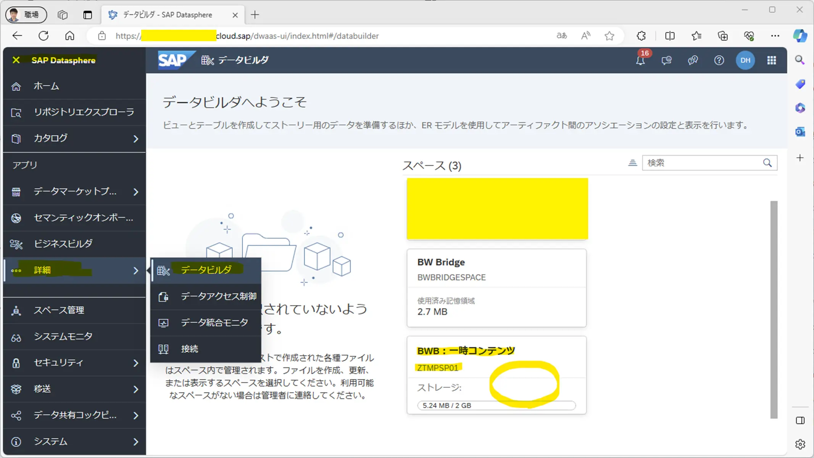
Task: Click the ビジネスビルダ icon
Action: click(16, 244)
